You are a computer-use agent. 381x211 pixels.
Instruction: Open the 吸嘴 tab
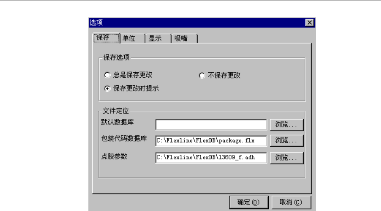[184, 38]
